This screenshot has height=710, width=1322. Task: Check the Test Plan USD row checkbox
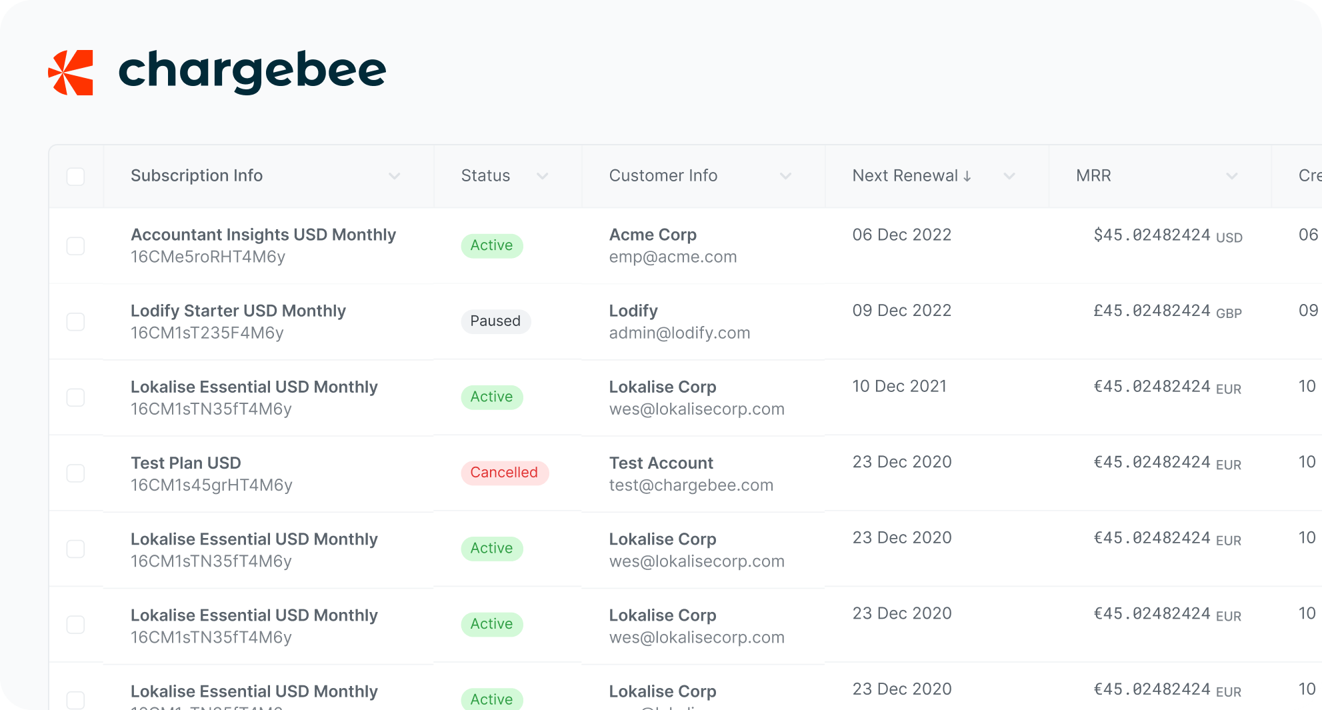pos(76,473)
